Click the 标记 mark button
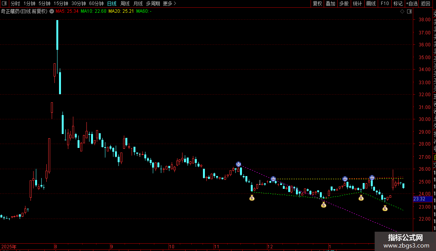 (398, 3)
